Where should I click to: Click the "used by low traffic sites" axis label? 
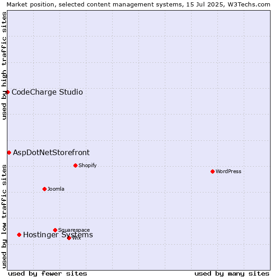(x=4, y=217)
